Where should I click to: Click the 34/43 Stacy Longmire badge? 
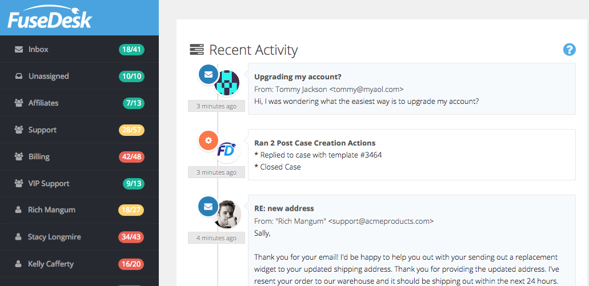131,237
